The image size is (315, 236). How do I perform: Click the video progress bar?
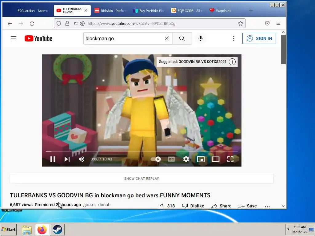pyautogui.click(x=142, y=151)
